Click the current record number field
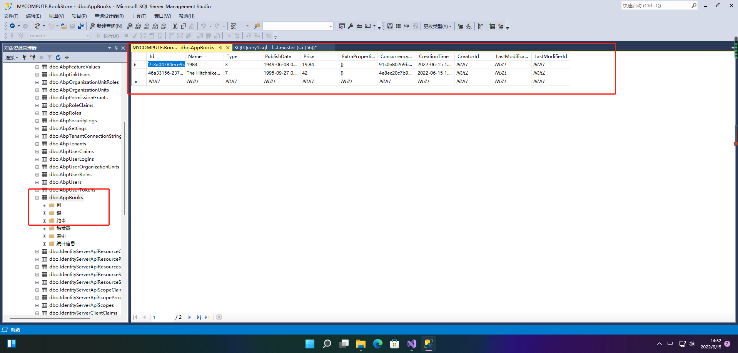738x353 pixels. tap(162, 317)
